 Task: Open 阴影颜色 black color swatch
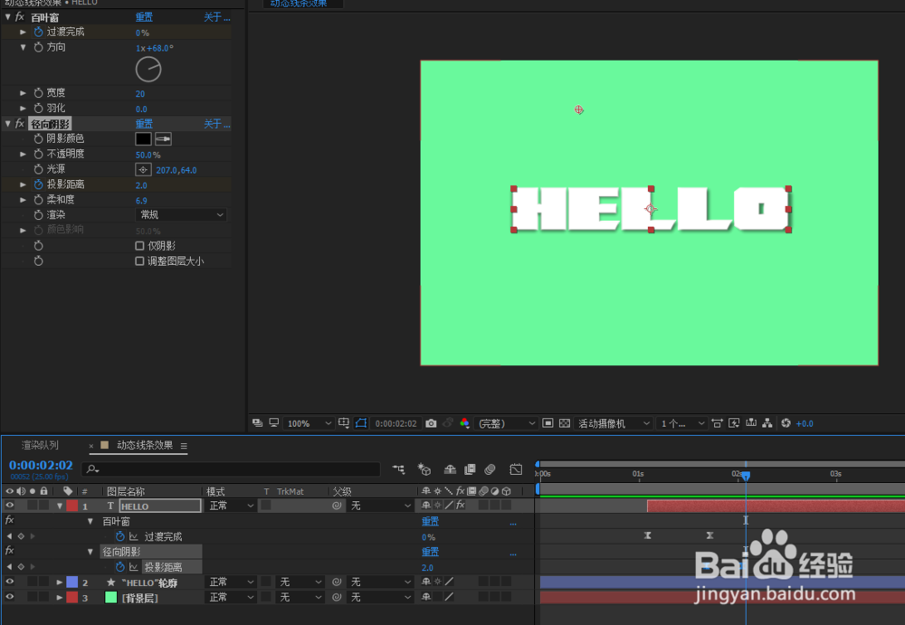click(143, 139)
